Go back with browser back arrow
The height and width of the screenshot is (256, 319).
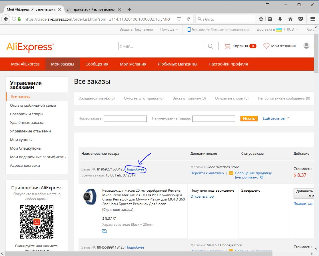tap(6, 19)
